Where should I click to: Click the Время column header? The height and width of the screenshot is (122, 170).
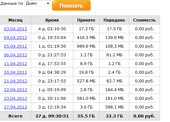tap(52, 20)
